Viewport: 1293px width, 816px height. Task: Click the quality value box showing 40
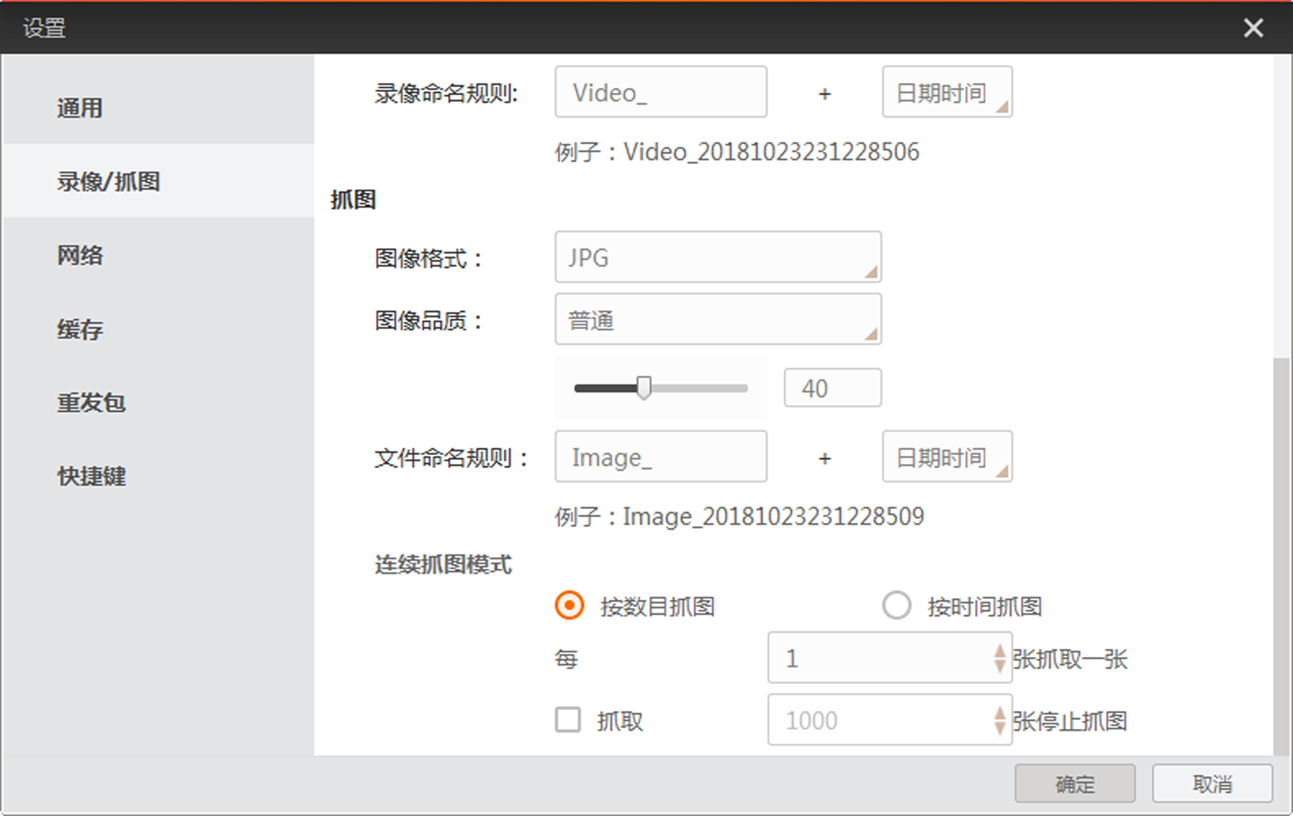coord(832,388)
